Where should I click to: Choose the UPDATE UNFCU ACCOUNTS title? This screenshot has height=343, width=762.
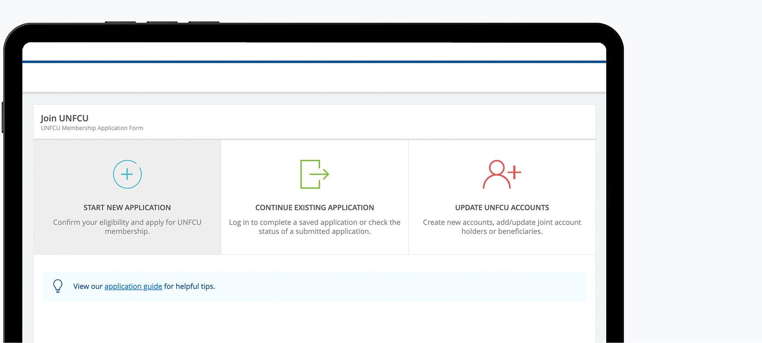[x=502, y=208]
